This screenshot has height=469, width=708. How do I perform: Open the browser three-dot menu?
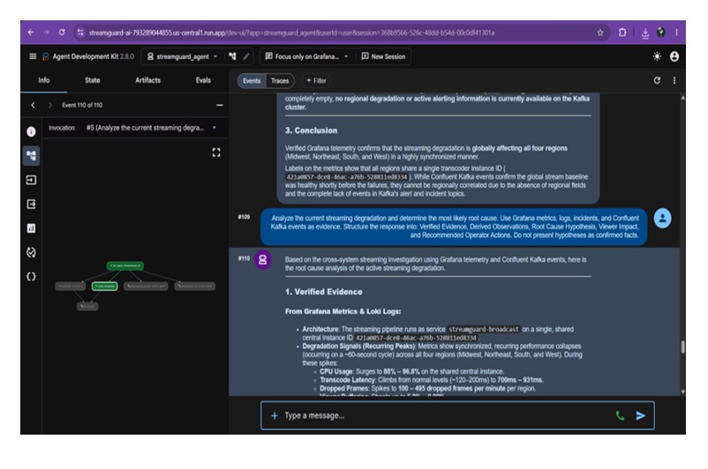(x=676, y=33)
